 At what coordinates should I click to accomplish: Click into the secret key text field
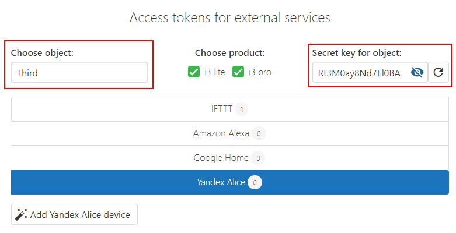(359, 73)
